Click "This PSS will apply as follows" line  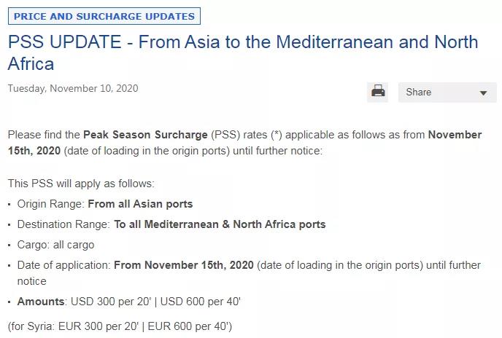(81, 184)
